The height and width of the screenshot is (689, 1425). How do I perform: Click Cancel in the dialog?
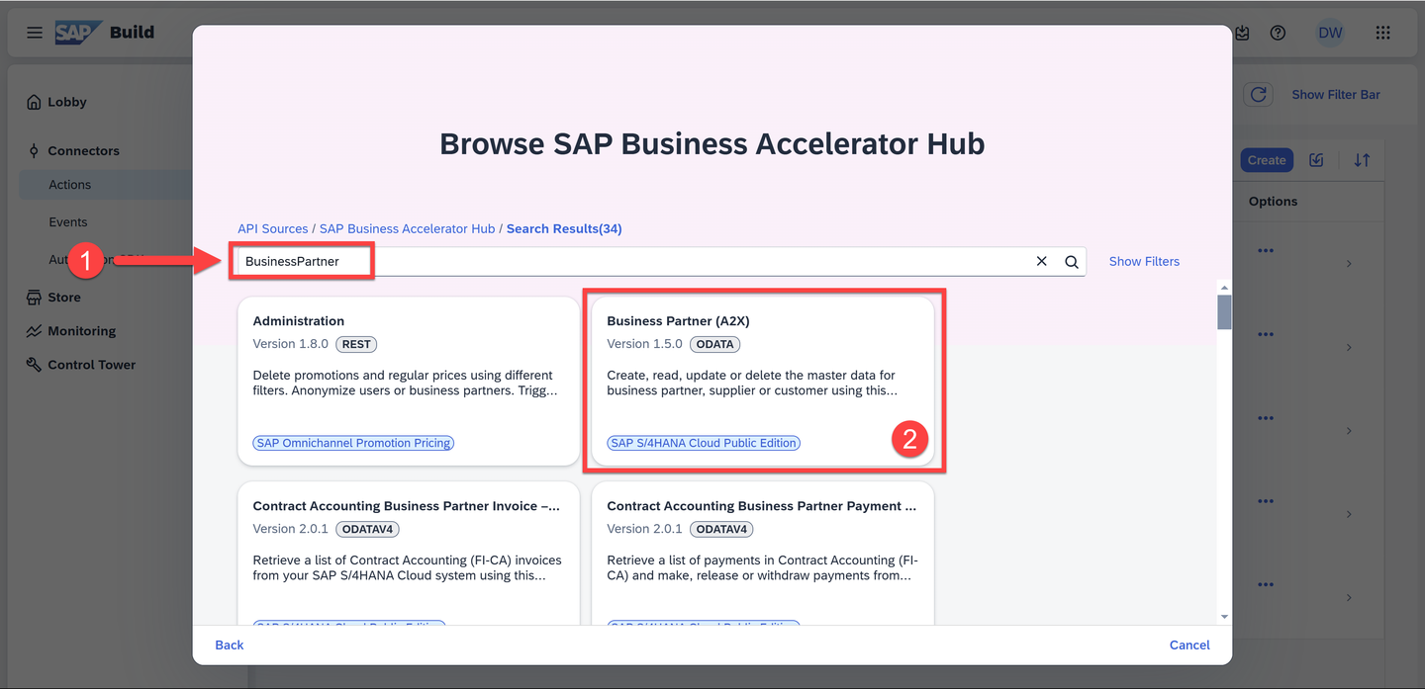tap(1189, 645)
